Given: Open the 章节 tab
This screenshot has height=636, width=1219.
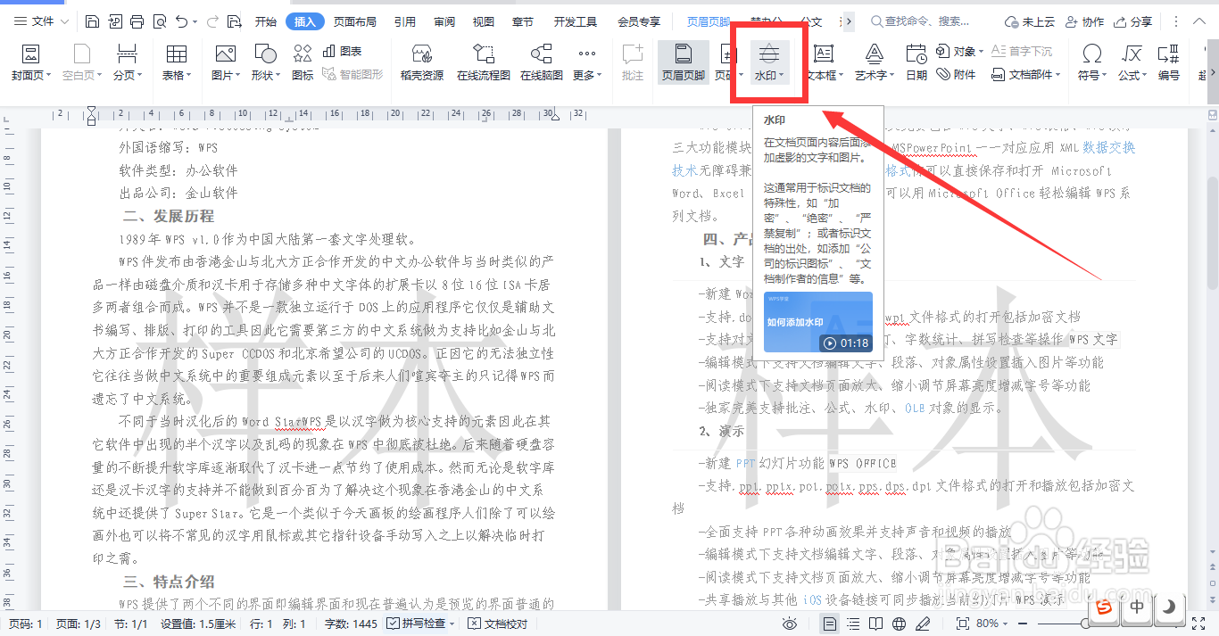Looking at the screenshot, I should point(524,21).
